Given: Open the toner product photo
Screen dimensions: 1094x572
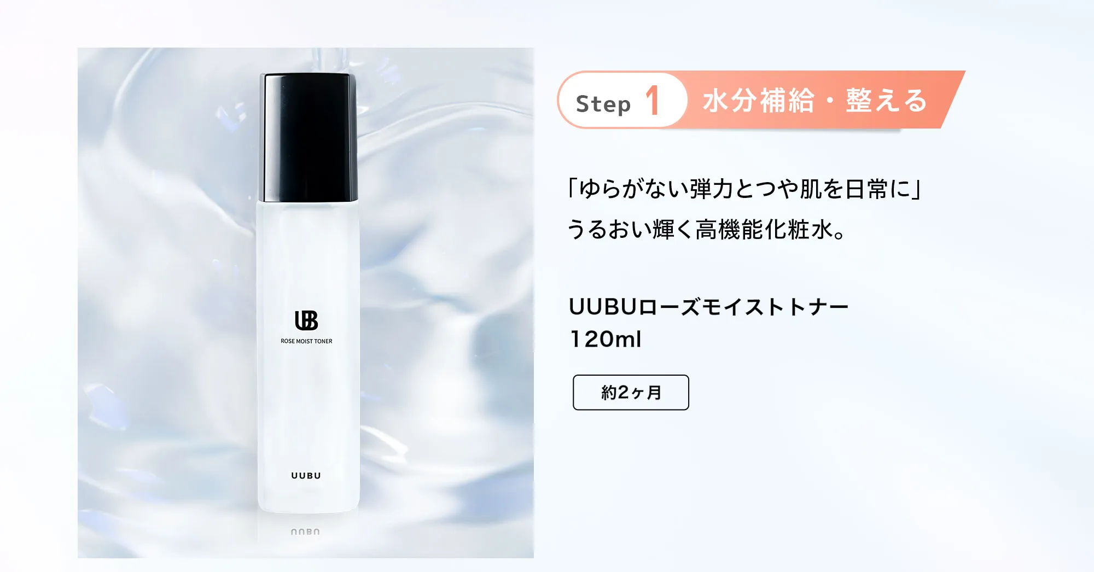Looking at the screenshot, I should [306, 302].
